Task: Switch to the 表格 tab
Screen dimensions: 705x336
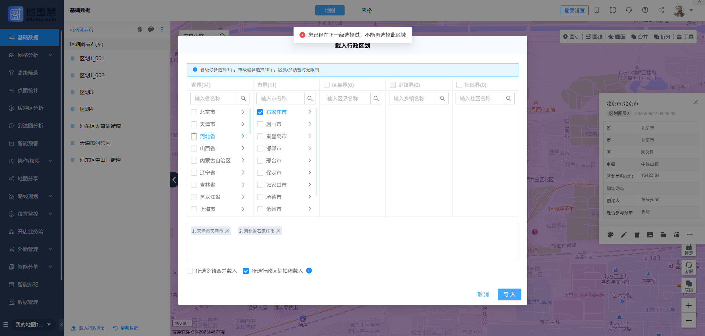Action: [x=366, y=10]
